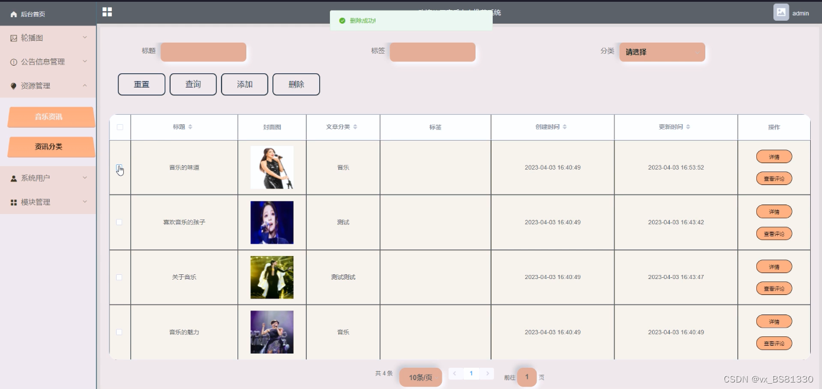
Task: Expand the 系统用户 menu chevron
Action: coord(85,177)
